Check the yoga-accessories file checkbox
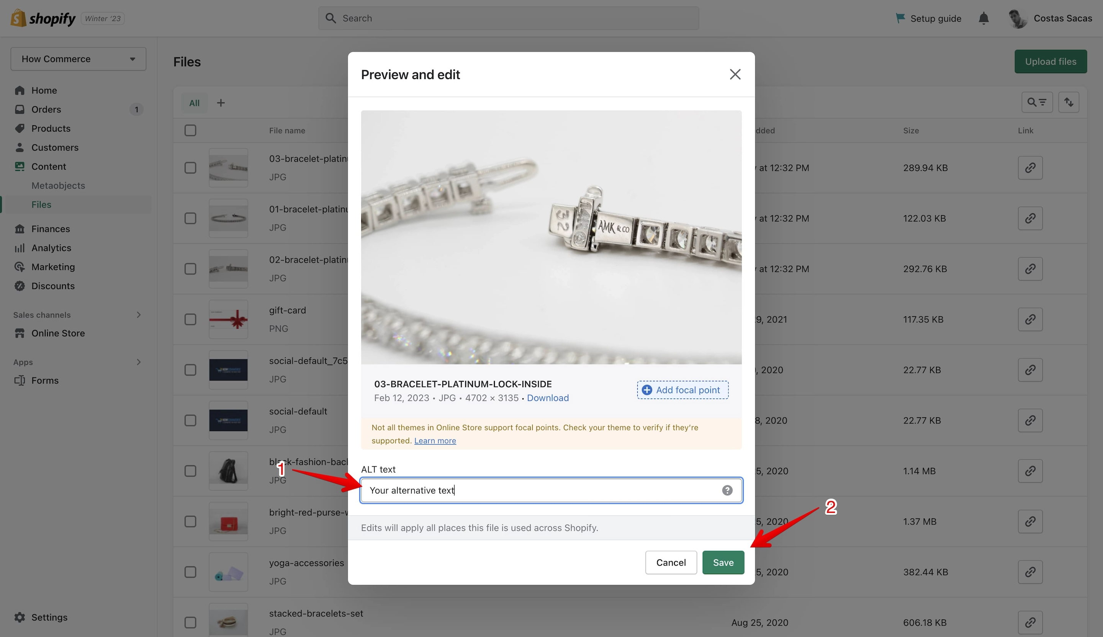The image size is (1103, 637). click(190, 572)
